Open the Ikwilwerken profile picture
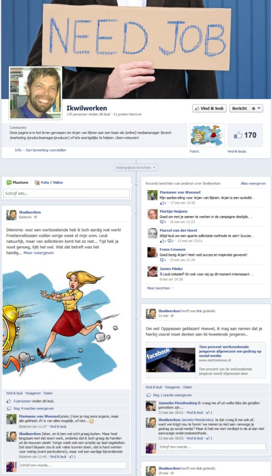This screenshot has height=476, width=272. pyautogui.click(x=36, y=93)
